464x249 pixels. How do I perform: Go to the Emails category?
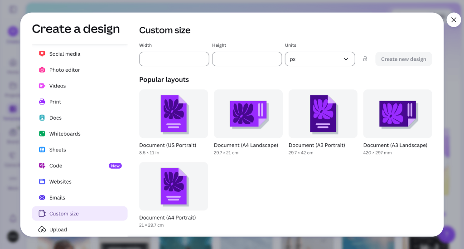coord(80,197)
